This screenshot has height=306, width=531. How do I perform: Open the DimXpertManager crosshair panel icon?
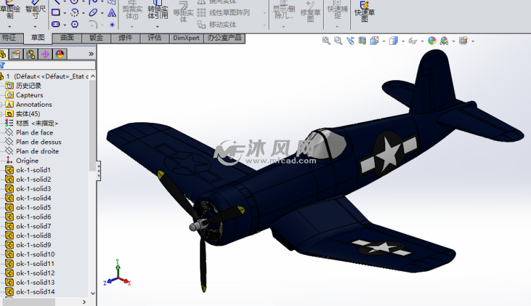click(45, 54)
